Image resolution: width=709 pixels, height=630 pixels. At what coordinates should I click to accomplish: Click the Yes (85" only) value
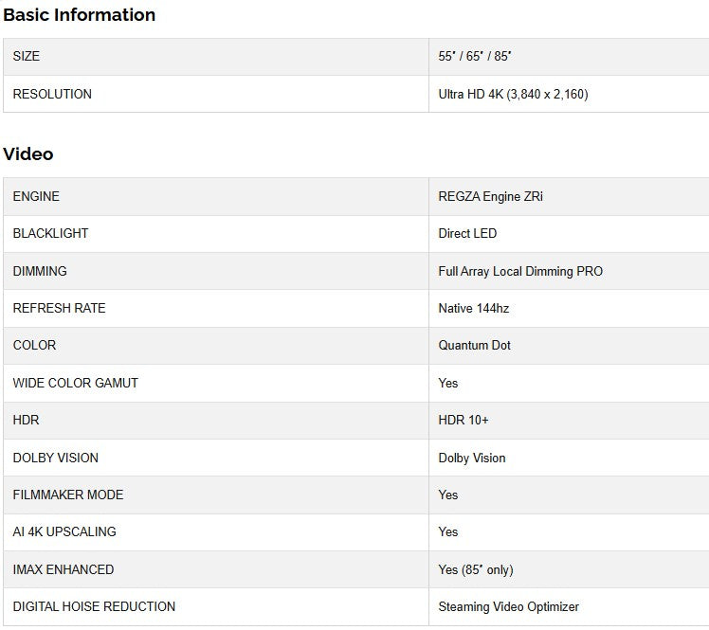[x=476, y=569]
